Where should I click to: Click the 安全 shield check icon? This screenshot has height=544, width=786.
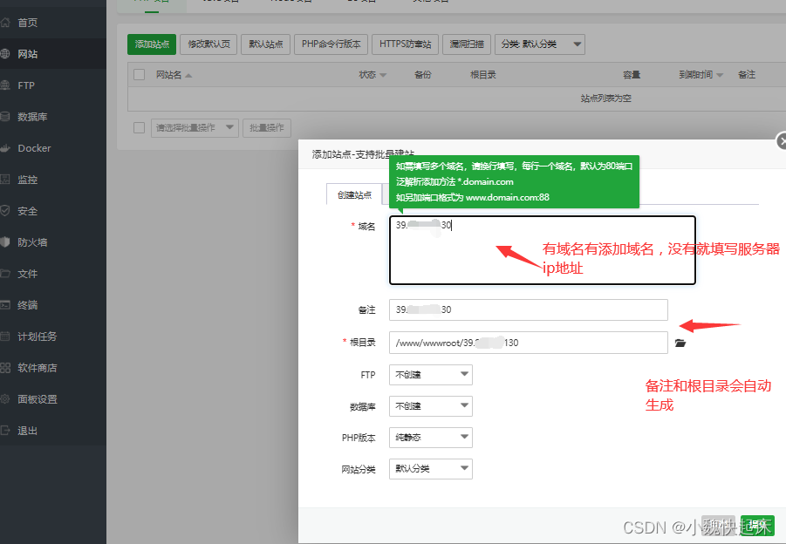pos(5,211)
